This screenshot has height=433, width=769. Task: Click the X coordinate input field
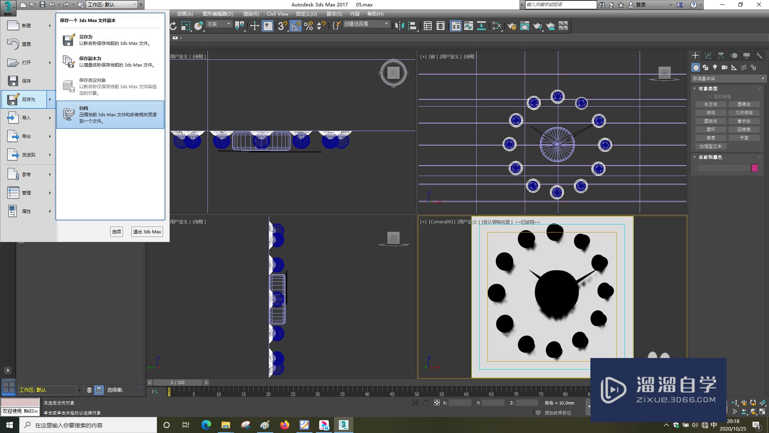pyautogui.click(x=460, y=403)
